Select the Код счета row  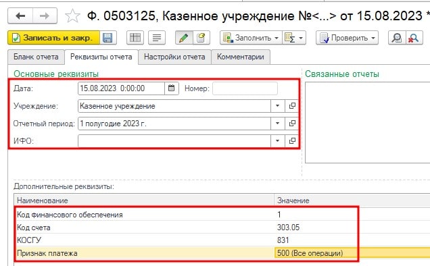(x=222, y=228)
